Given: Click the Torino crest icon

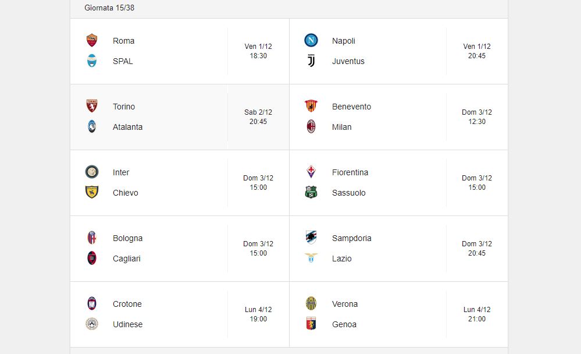Looking at the screenshot, I should point(91,106).
